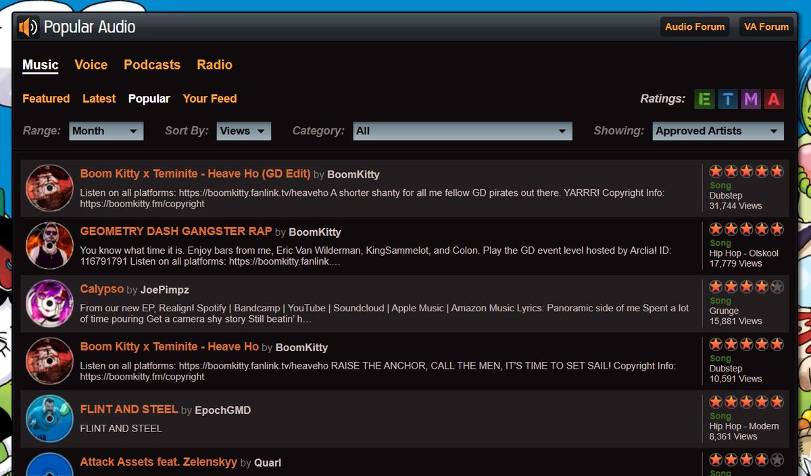Screen dimensions: 811x476
Task: Toggle the M (Mature) rating filter
Action: click(751, 99)
